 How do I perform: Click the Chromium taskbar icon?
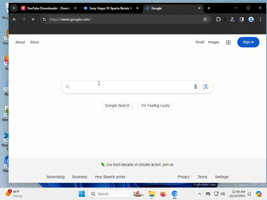[174, 194]
